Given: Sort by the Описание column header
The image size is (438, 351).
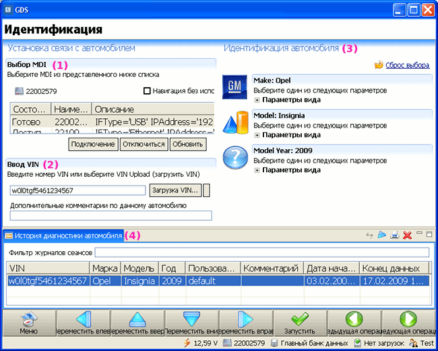Looking at the screenshot, I should 153,109.
